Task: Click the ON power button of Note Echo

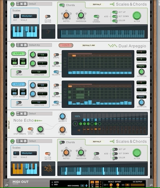Action: (13, 114)
